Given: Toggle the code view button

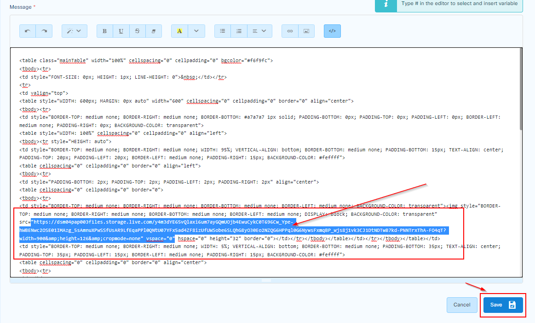Looking at the screenshot, I should (332, 31).
